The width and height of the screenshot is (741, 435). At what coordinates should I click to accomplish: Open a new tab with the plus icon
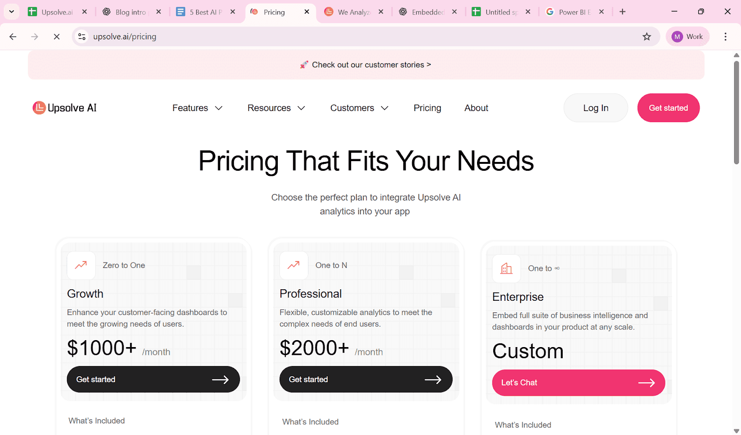click(x=622, y=12)
